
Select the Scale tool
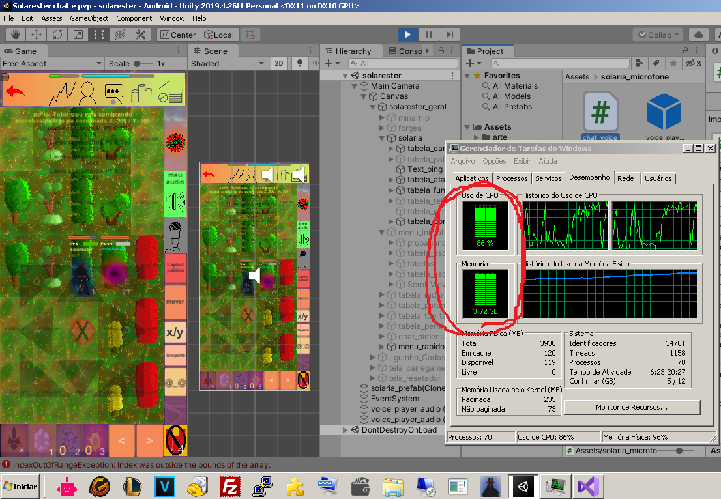(x=78, y=35)
